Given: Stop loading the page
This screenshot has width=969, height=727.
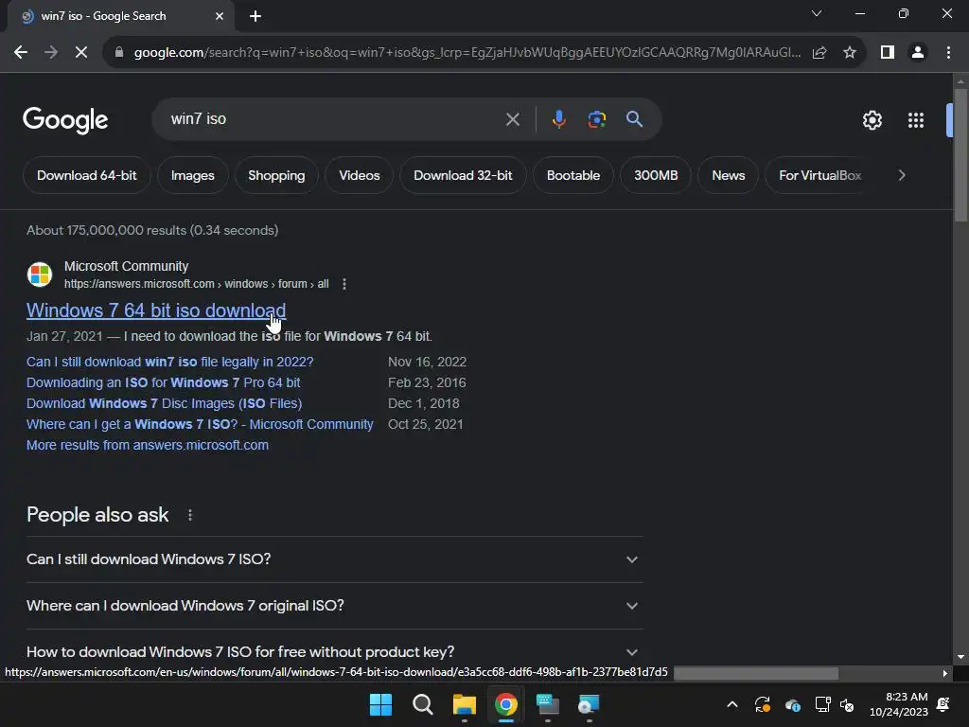Looking at the screenshot, I should (x=81, y=53).
